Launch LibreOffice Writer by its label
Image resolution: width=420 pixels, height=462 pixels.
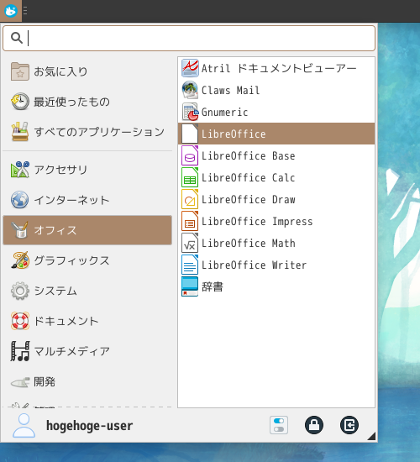[254, 265]
